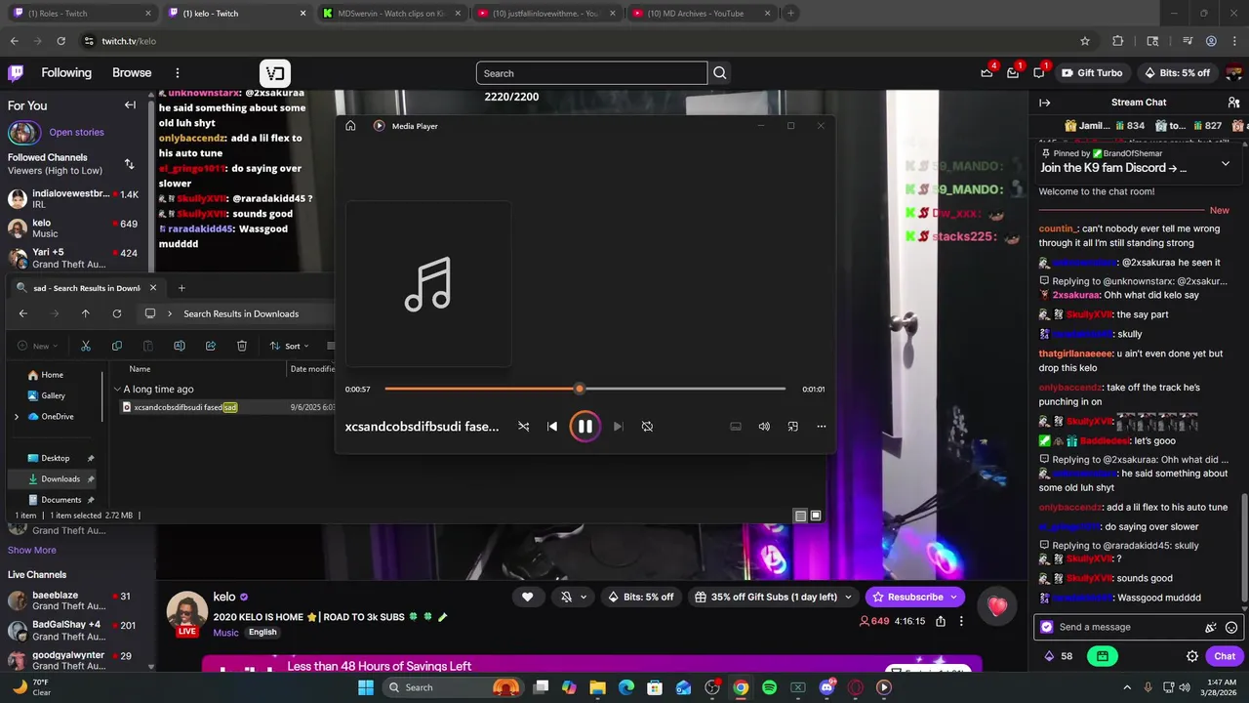Image resolution: width=1249 pixels, height=703 pixels.
Task: Click the Gift Turbo button
Action: click(x=1092, y=73)
